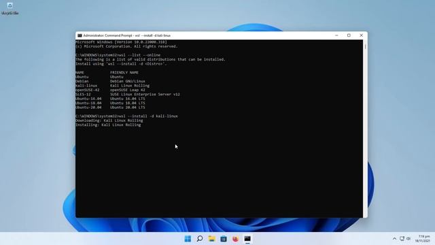435x245 pixels.
Task: Click the Microsoft Windows version line
Action: pos(121,42)
